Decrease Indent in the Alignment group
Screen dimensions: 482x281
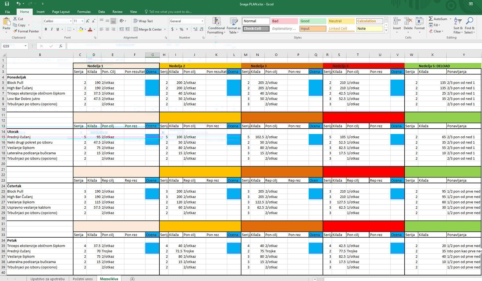click(121, 29)
